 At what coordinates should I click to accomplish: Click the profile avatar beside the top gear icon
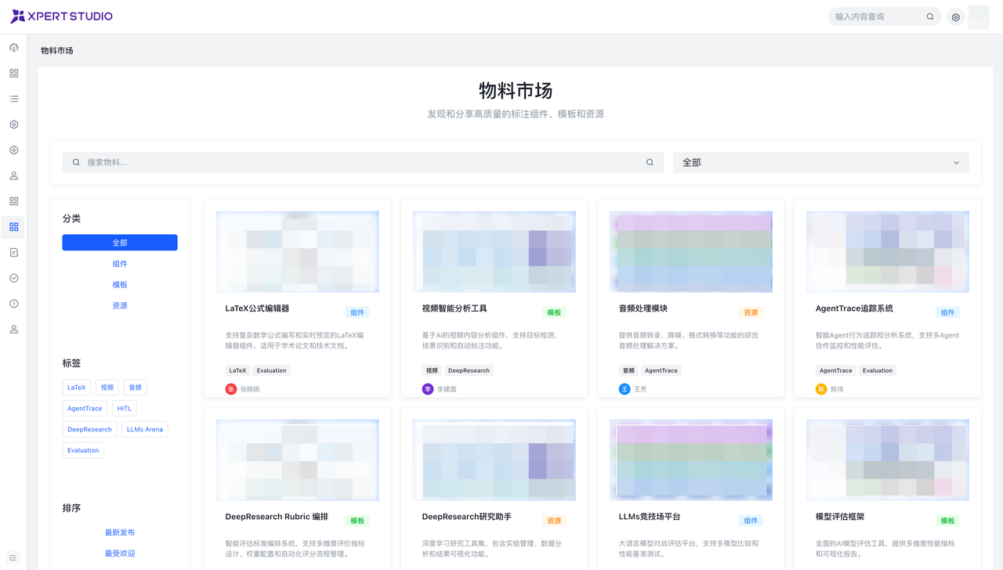click(x=979, y=17)
